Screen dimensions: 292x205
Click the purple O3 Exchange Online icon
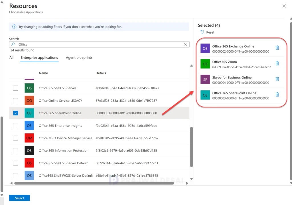(205, 48)
